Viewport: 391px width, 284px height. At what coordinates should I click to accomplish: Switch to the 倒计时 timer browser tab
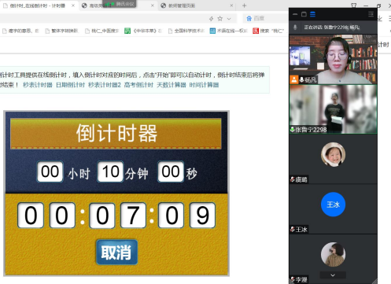pos(39,6)
